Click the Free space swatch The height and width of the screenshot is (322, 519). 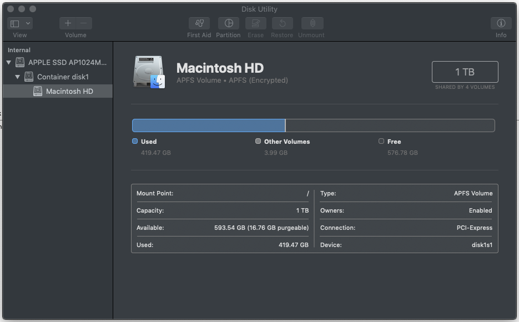(x=381, y=141)
